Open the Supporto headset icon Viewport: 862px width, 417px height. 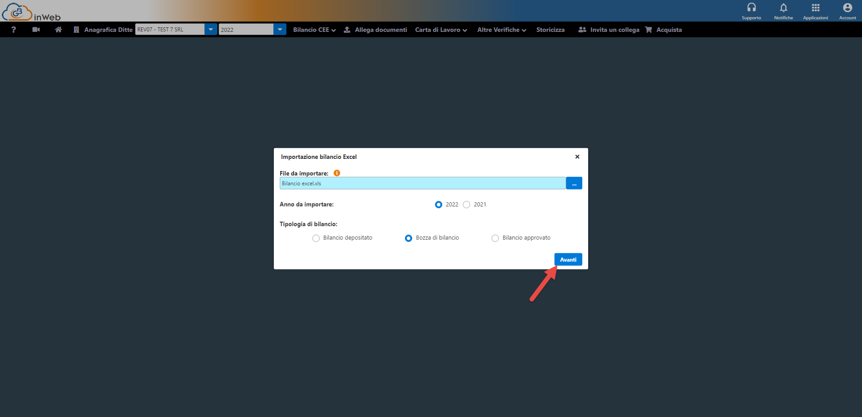[752, 8]
